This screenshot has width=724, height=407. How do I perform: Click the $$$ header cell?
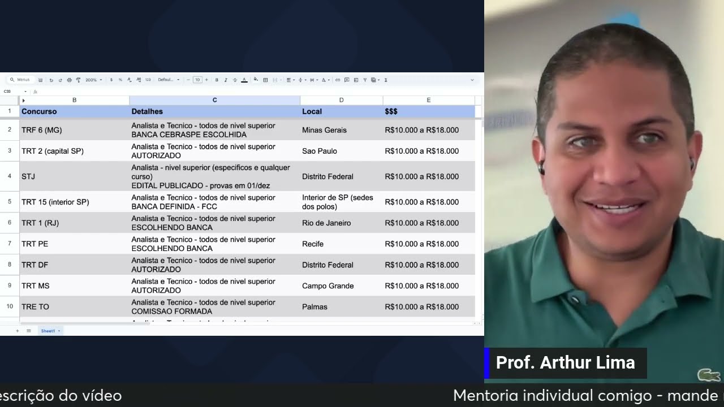428,111
